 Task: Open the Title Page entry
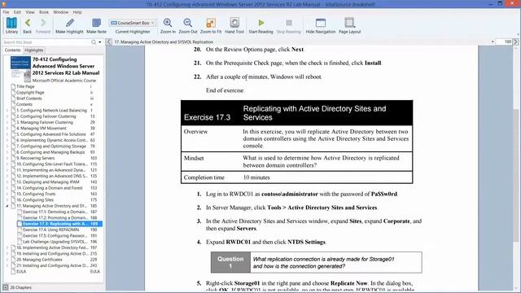tap(25, 86)
